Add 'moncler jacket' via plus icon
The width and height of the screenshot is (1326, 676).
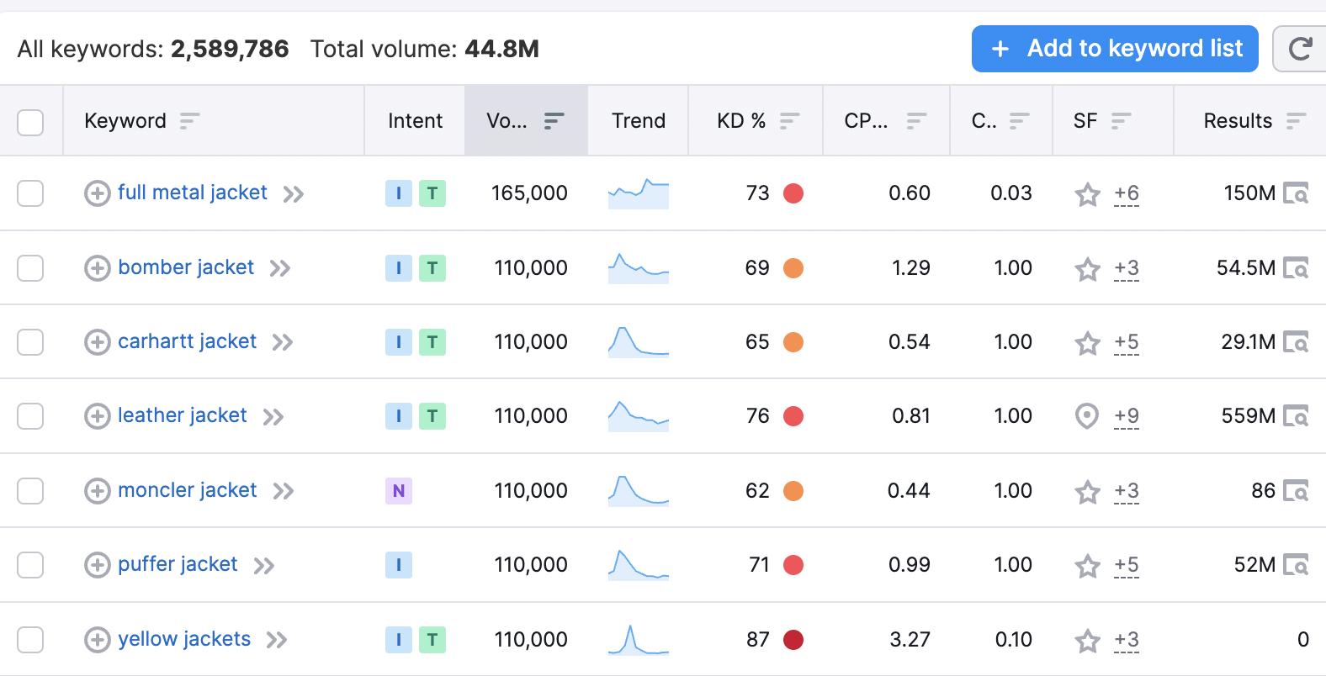(98, 491)
